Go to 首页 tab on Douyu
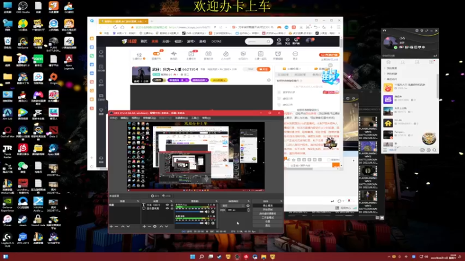This screenshot has width=465, height=261. [x=144, y=41]
